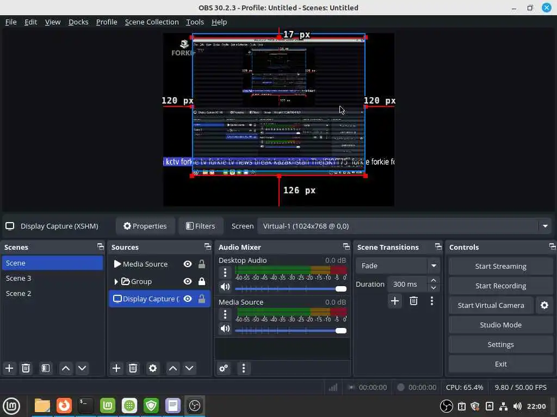Screen dimensions: 557x417
Task: Open the Screen selection dropdown
Action: click(x=404, y=226)
